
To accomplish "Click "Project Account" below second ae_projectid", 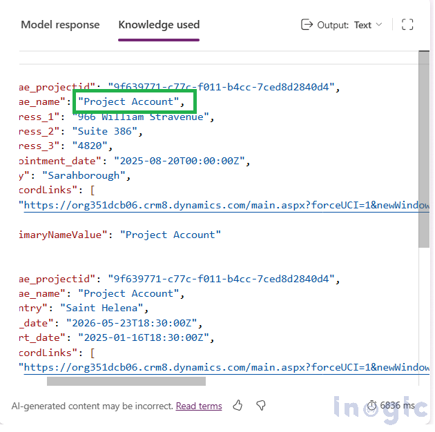I will [128, 294].
